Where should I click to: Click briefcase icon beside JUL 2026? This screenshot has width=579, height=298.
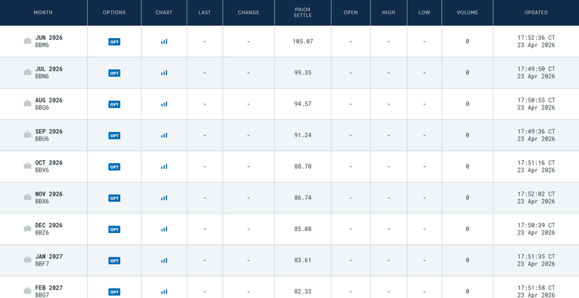(x=27, y=73)
